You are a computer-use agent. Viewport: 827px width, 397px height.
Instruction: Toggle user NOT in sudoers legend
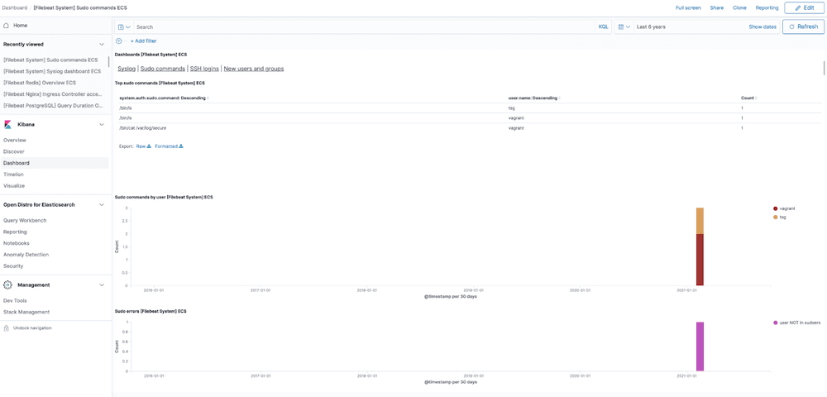tap(796, 323)
